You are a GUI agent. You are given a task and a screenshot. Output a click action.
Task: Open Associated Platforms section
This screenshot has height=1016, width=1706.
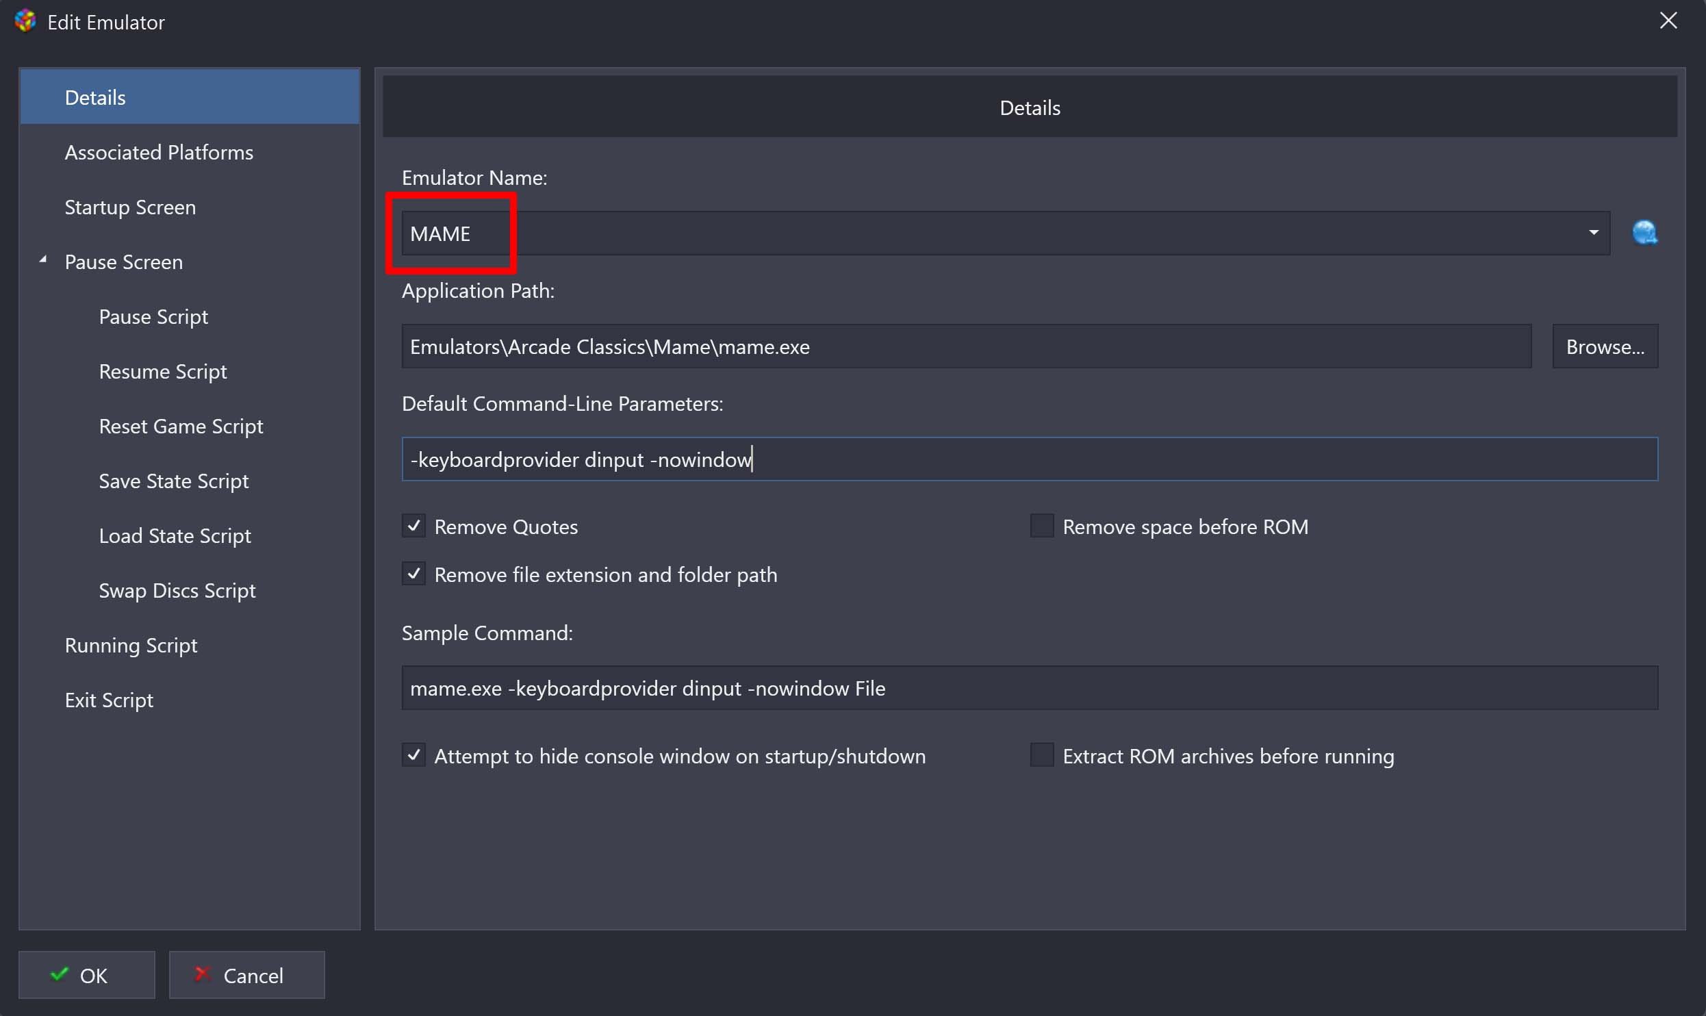[190, 152]
